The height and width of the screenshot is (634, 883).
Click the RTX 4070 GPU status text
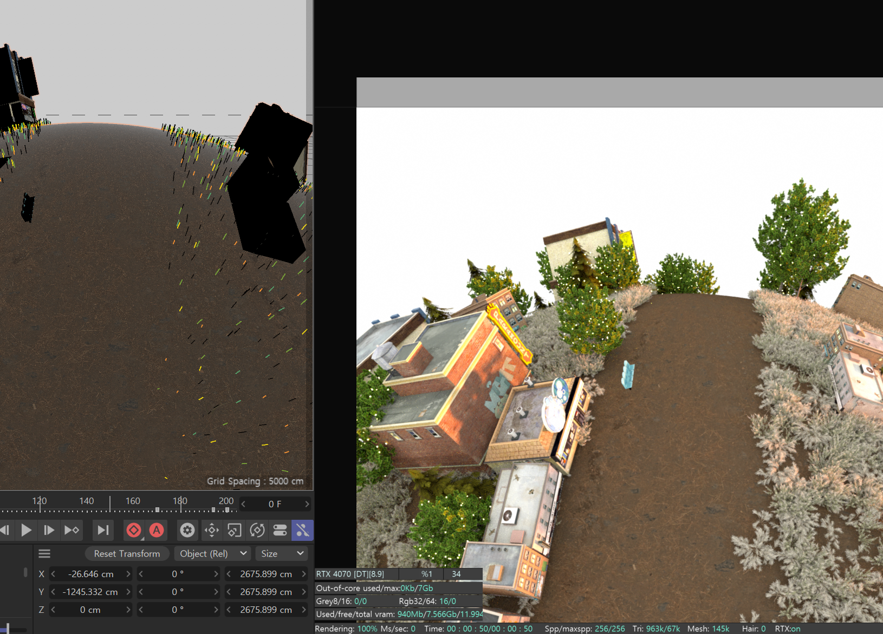click(350, 574)
